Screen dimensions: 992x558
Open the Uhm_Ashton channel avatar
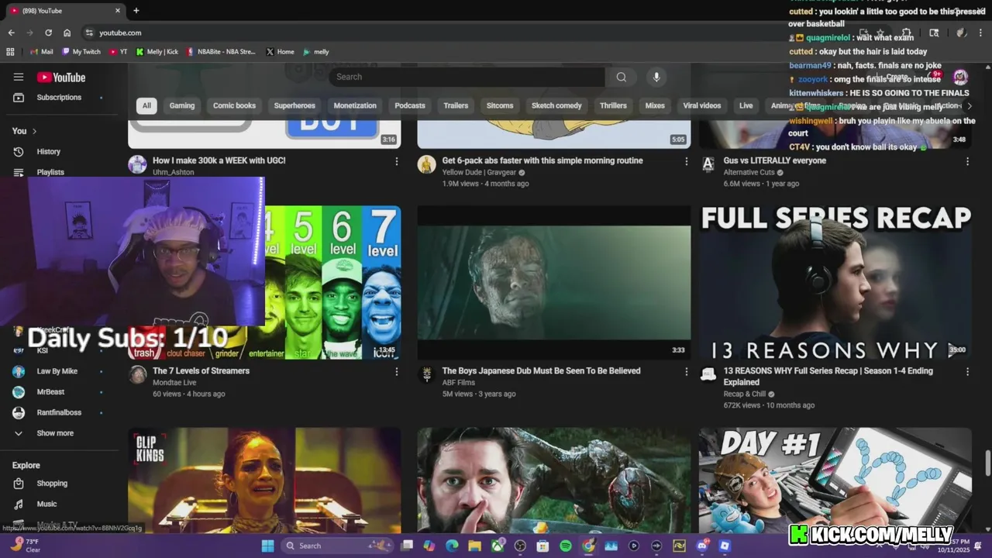click(x=137, y=164)
